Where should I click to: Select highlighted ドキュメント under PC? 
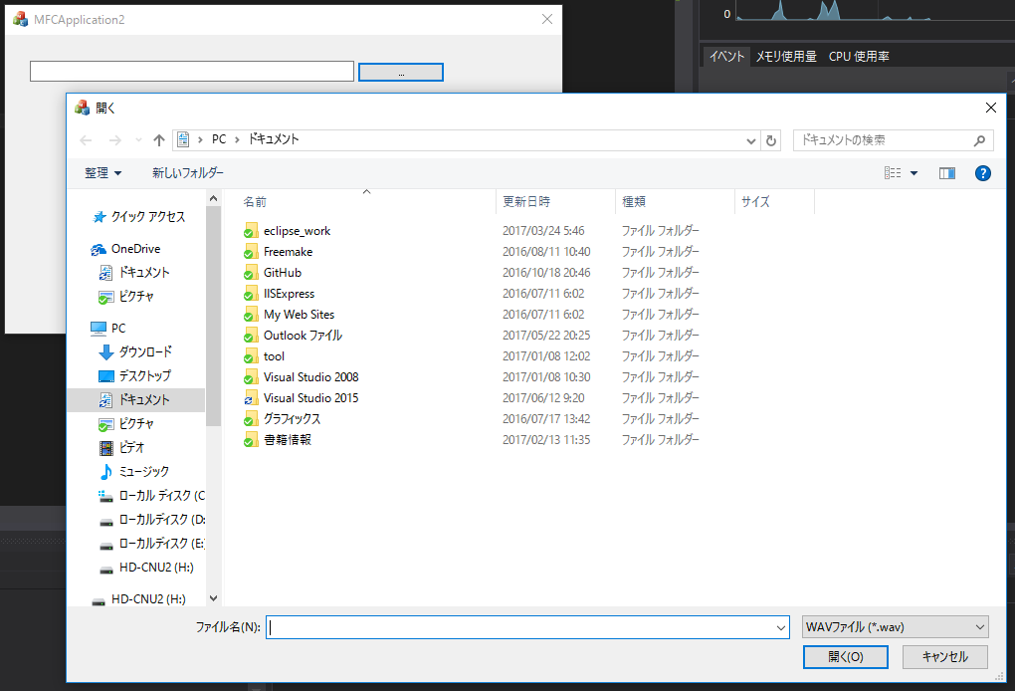pos(136,399)
